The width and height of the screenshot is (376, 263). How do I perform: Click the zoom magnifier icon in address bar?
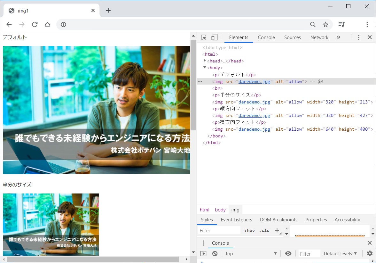313,24
